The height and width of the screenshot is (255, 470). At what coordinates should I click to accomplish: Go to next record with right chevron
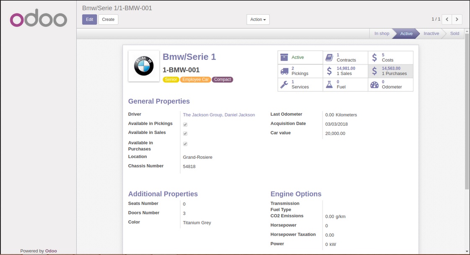(457, 19)
